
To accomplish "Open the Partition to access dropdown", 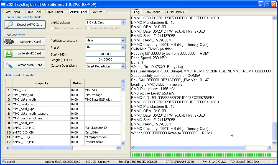I will [x=123, y=40].
